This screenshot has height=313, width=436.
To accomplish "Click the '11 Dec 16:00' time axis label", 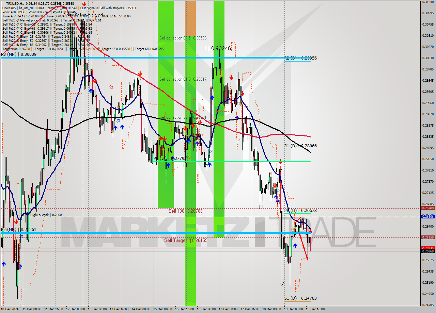I will 54,309.
